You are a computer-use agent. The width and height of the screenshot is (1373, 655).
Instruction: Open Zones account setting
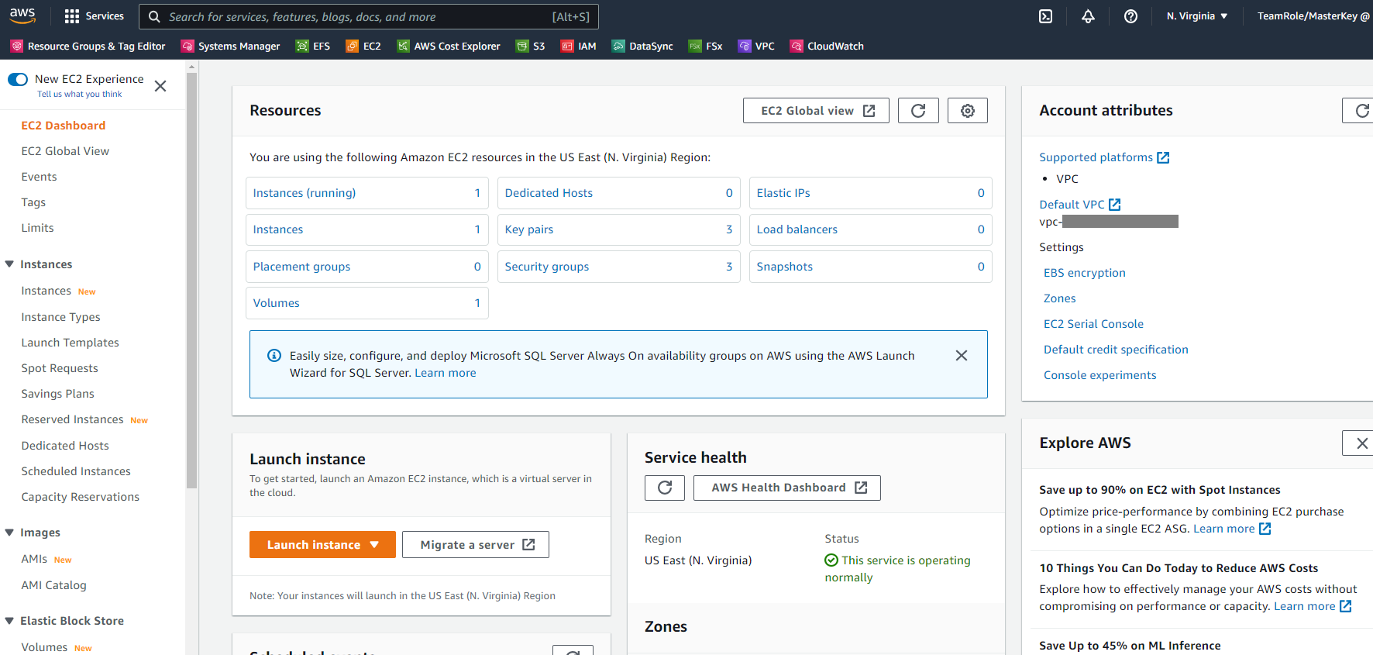(x=1059, y=298)
